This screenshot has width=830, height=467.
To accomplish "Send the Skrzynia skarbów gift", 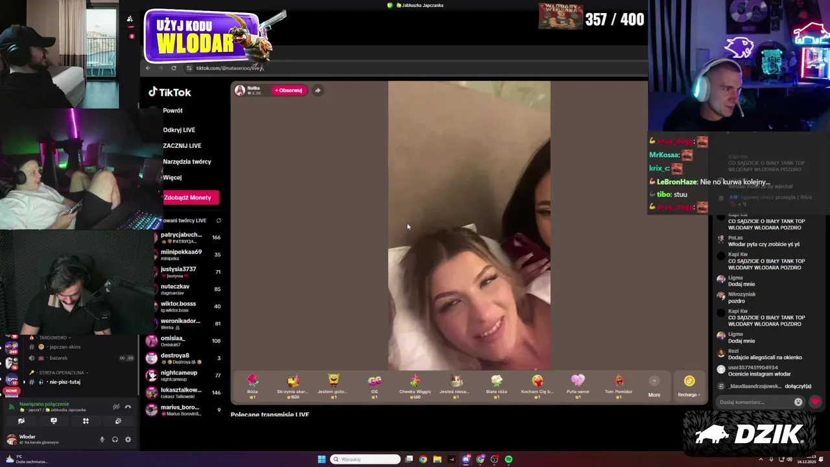I will pyautogui.click(x=292, y=385).
